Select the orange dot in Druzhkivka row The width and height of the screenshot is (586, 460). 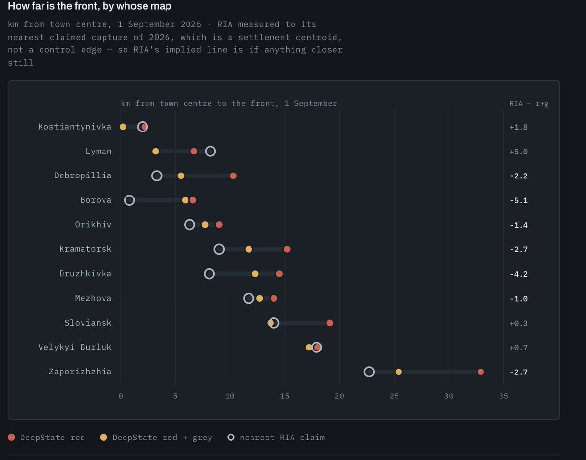coord(255,274)
